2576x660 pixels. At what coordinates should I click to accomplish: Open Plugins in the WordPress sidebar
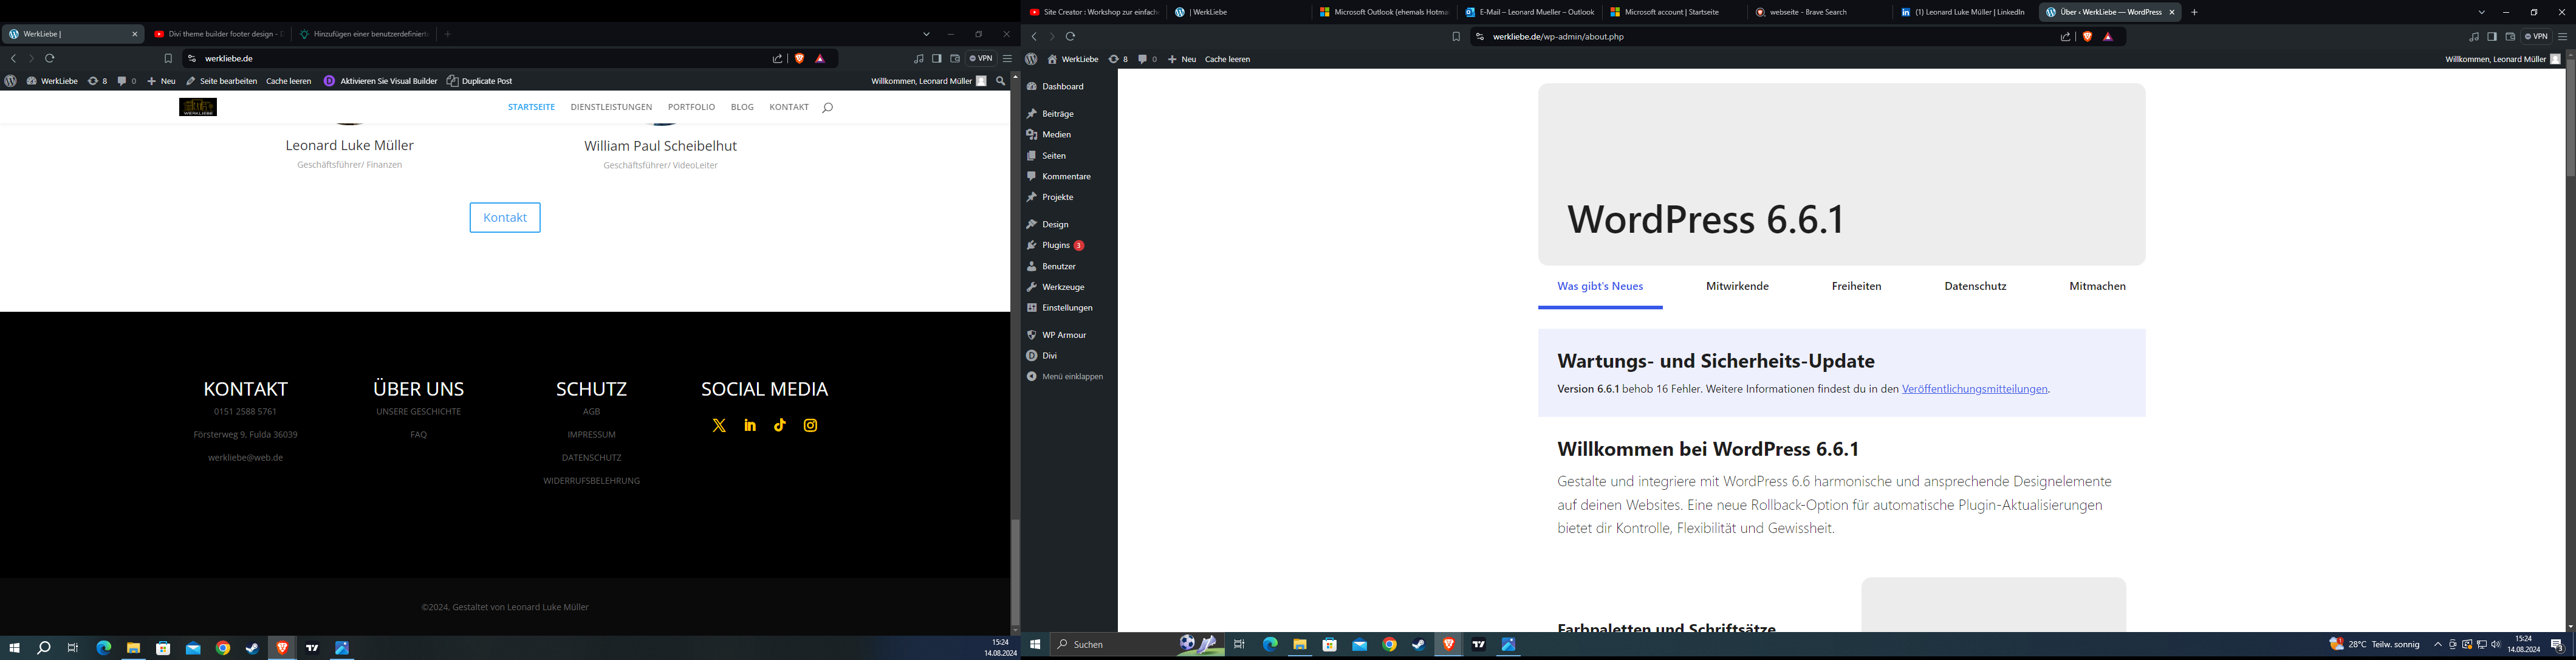pyautogui.click(x=1056, y=246)
